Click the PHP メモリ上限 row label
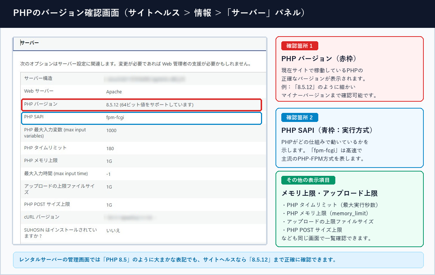 41,161
